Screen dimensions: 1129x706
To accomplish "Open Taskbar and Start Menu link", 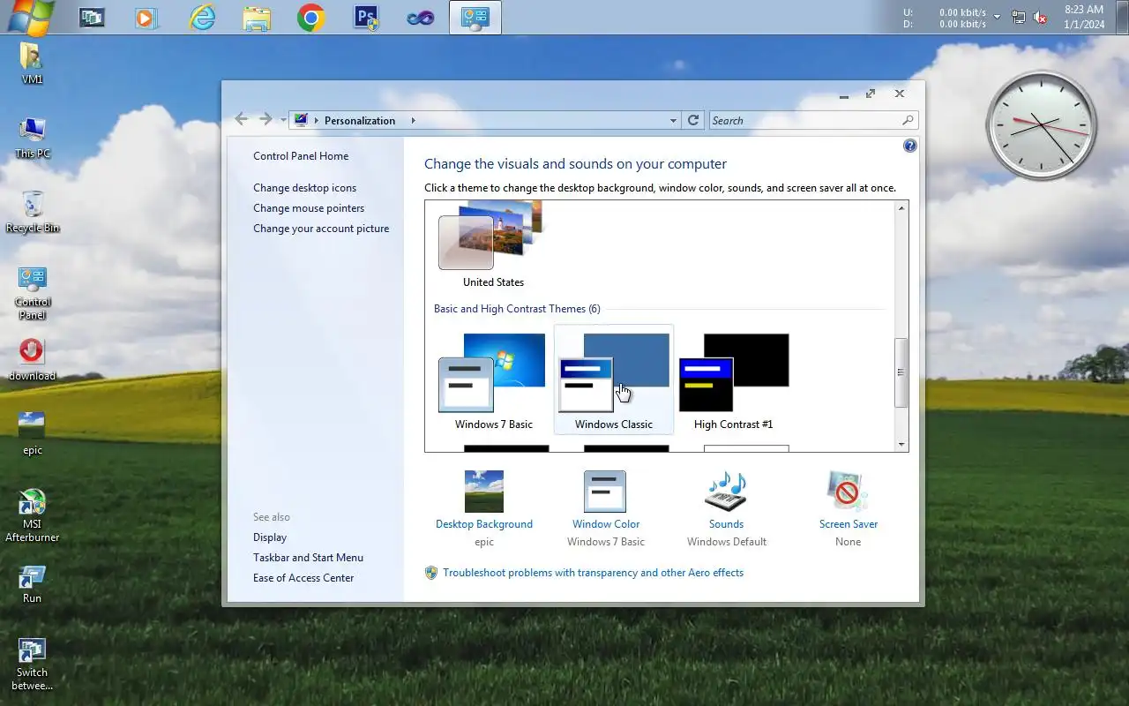I will (x=308, y=558).
